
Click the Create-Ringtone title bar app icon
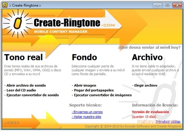(x=5, y=5)
